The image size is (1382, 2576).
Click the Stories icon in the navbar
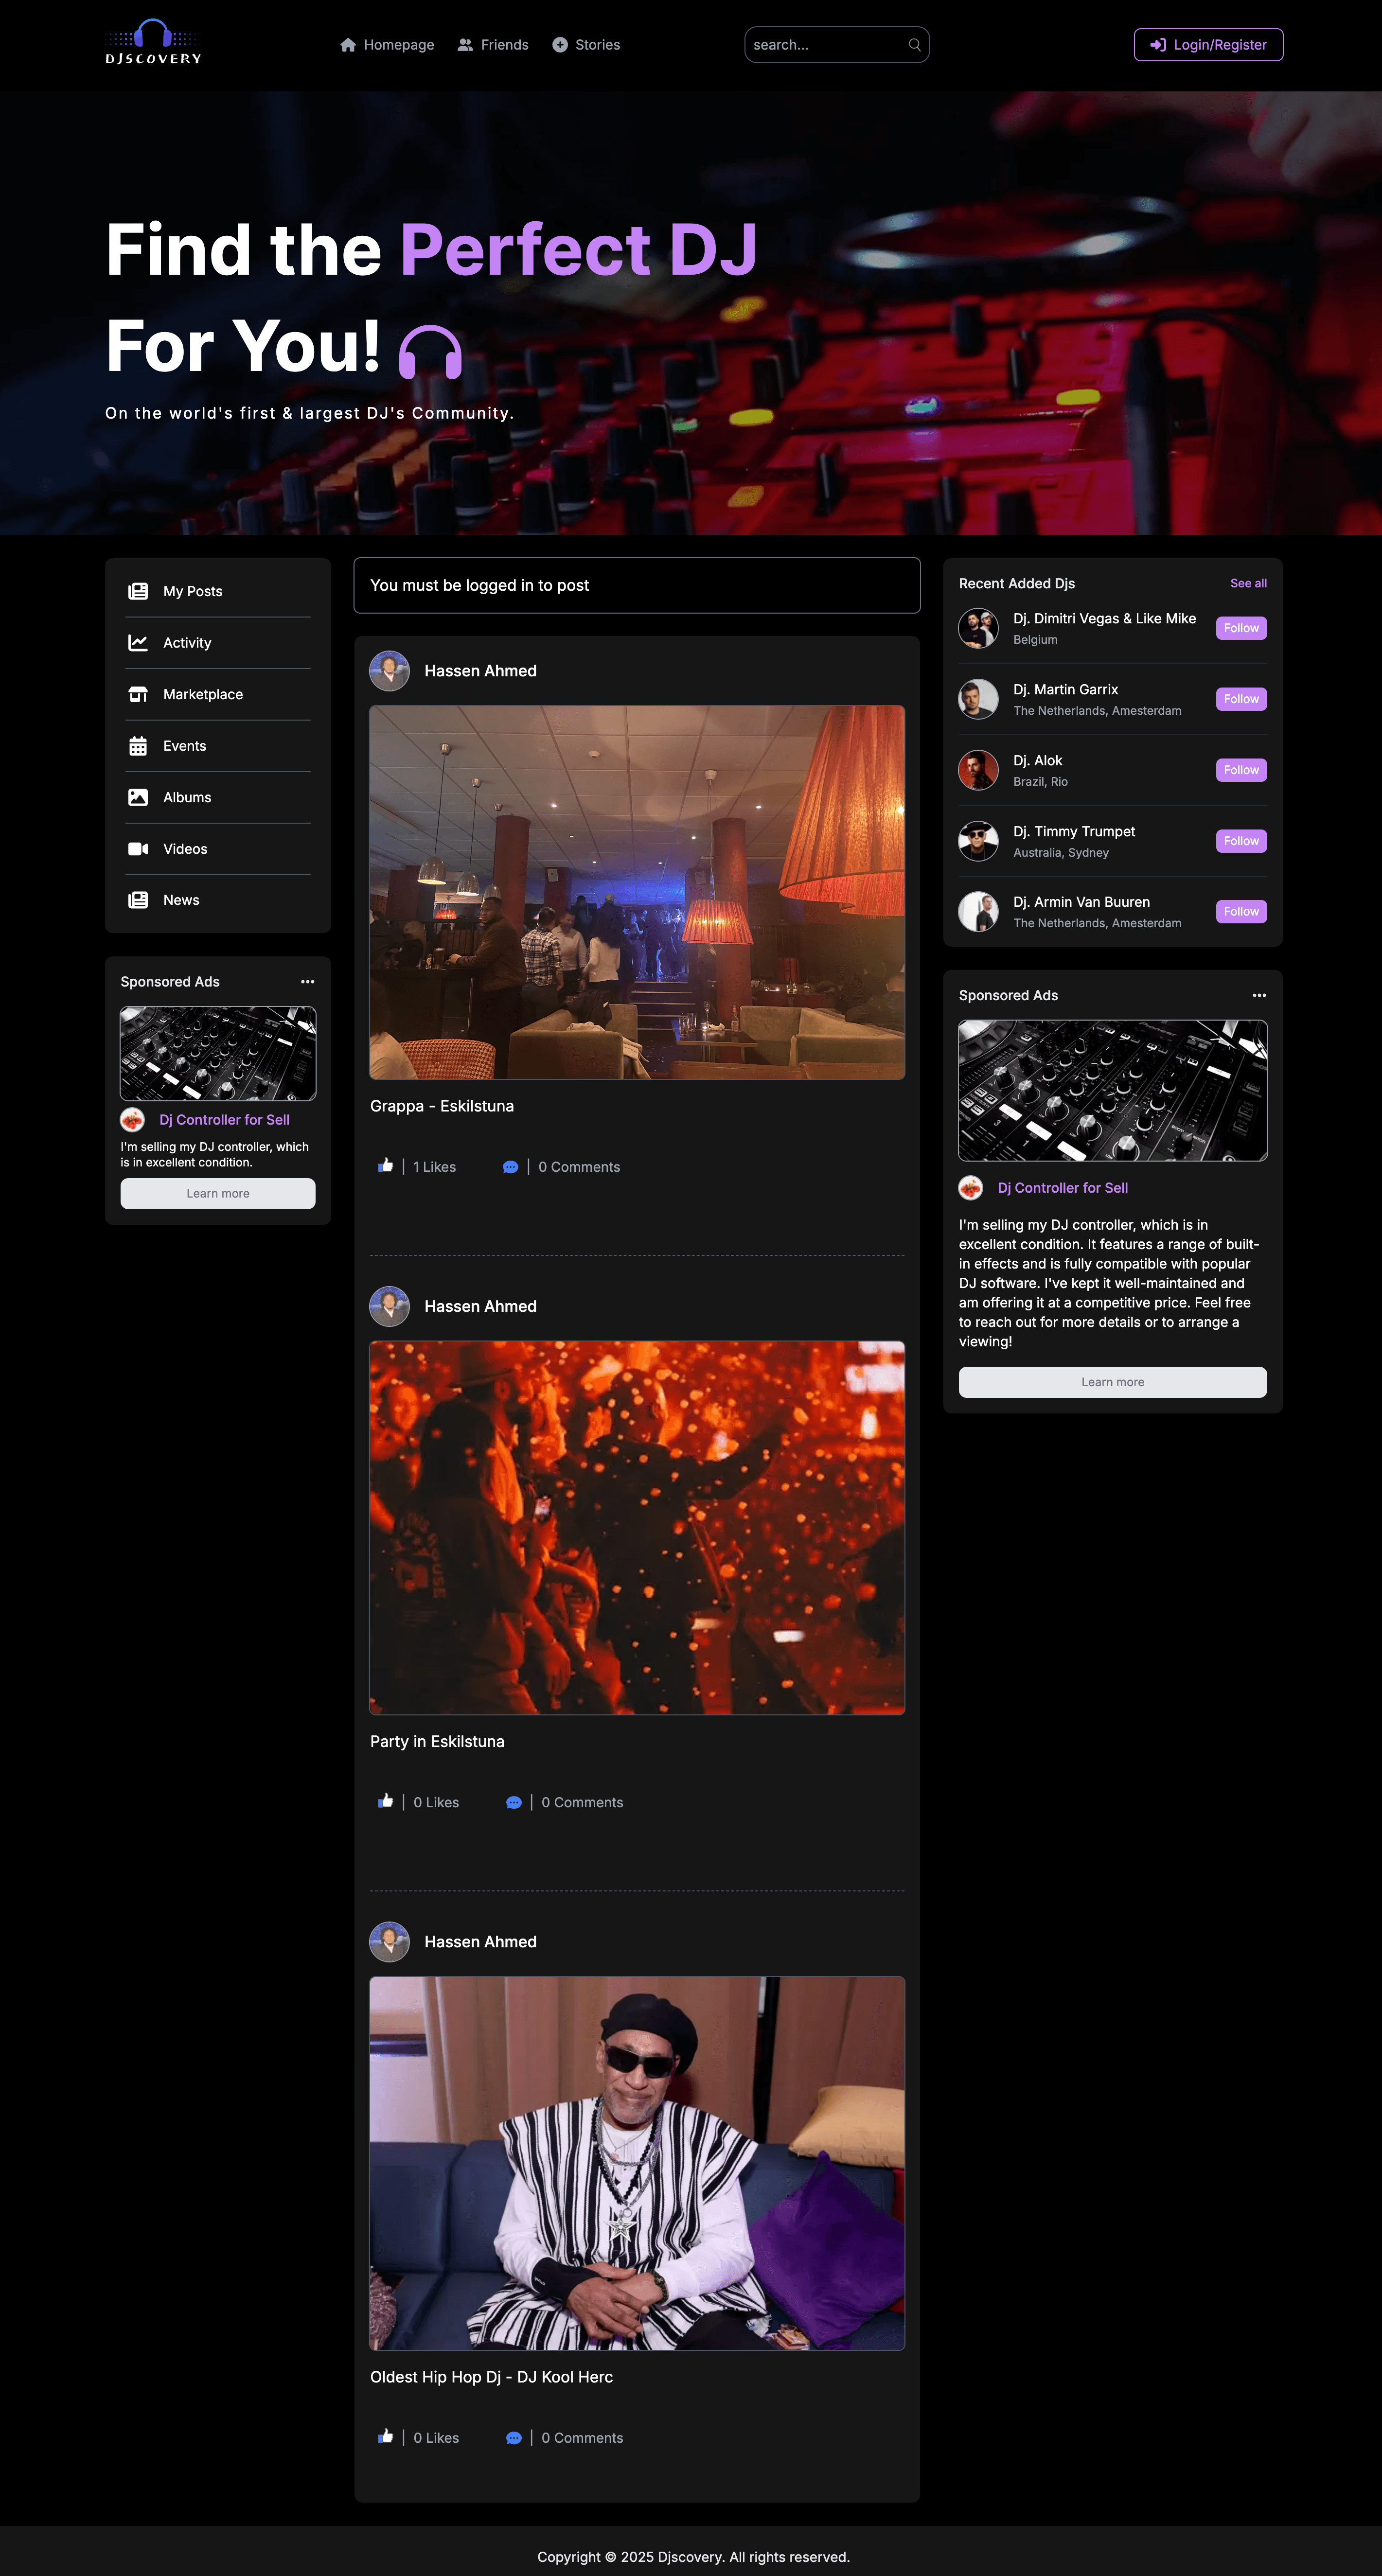[x=562, y=44]
